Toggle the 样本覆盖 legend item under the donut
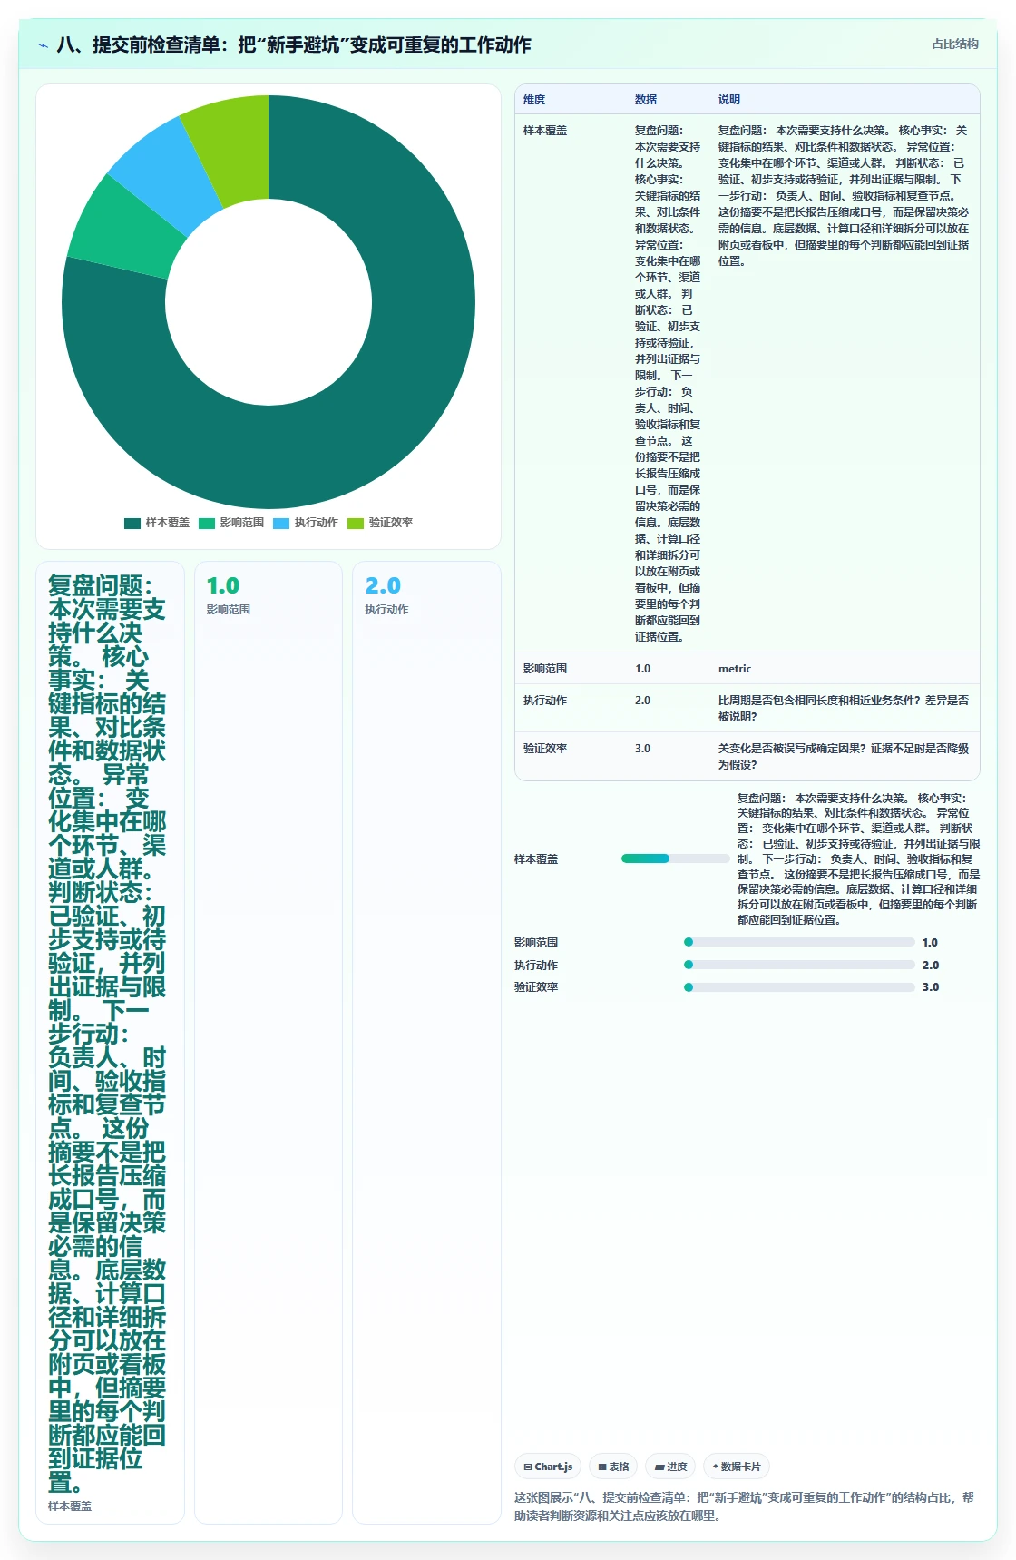Image resolution: width=1016 pixels, height=1560 pixels. tap(157, 523)
